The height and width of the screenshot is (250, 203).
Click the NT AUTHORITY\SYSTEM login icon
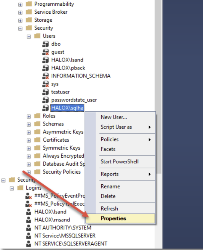pos(29,228)
